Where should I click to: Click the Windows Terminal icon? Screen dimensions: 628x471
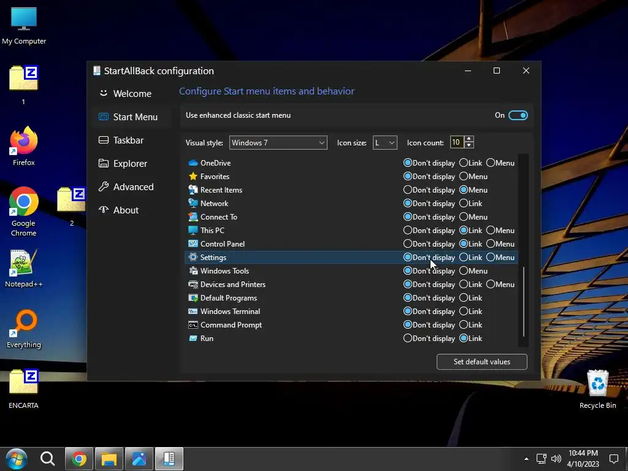coord(193,311)
